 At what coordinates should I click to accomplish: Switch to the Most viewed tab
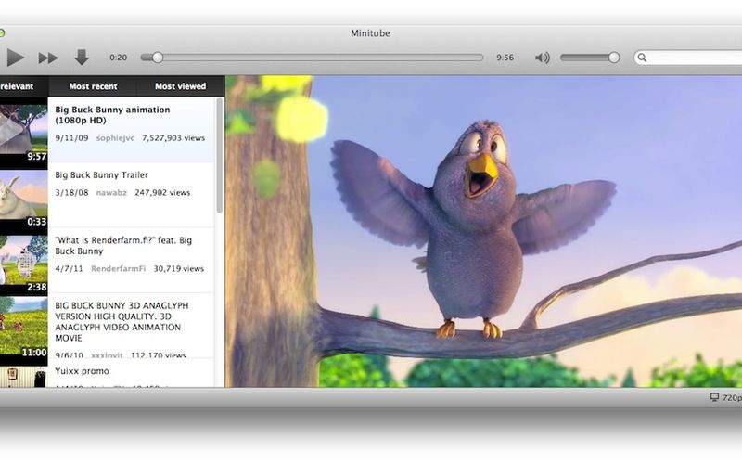point(180,86)
